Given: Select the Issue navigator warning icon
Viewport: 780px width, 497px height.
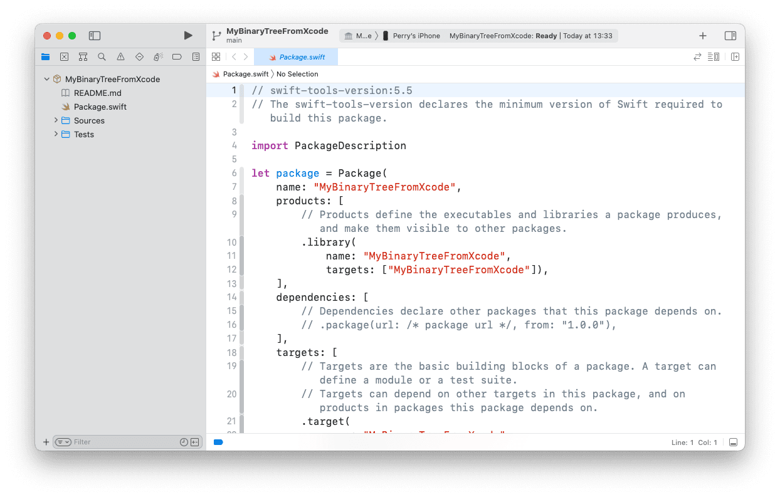Looking at the screenshot, I should coord(120,57).
